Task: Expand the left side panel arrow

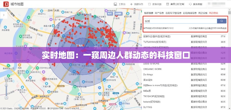Action: click(4, 15)
